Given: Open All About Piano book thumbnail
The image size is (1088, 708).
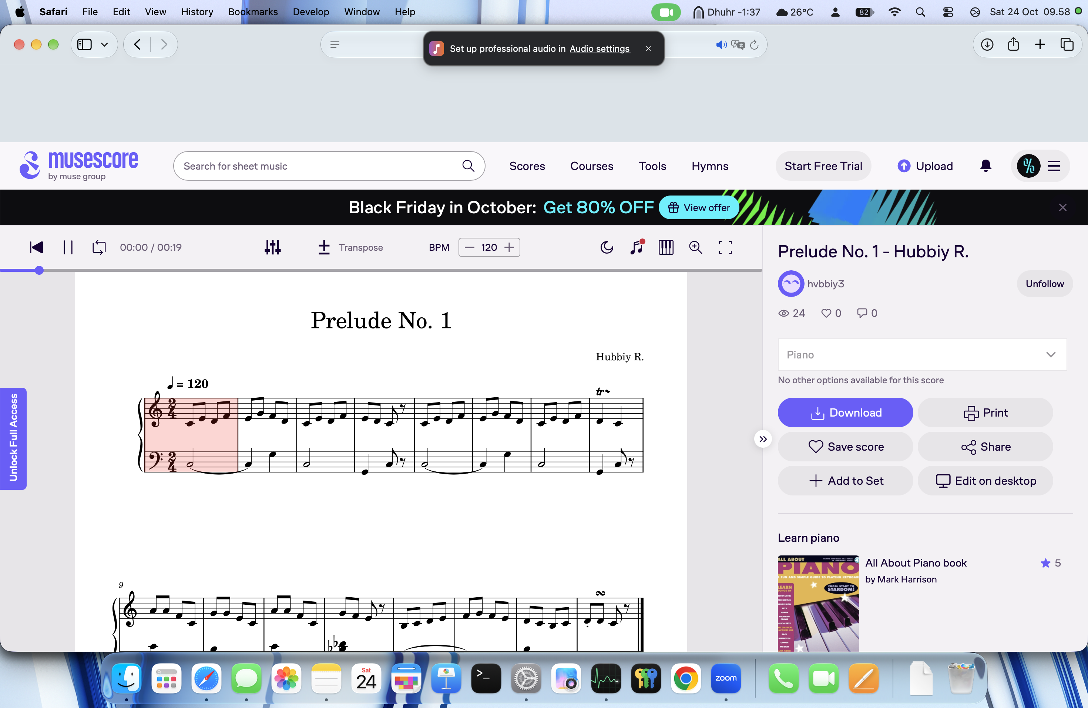Looking at the screenshot, I should point(818,603).
